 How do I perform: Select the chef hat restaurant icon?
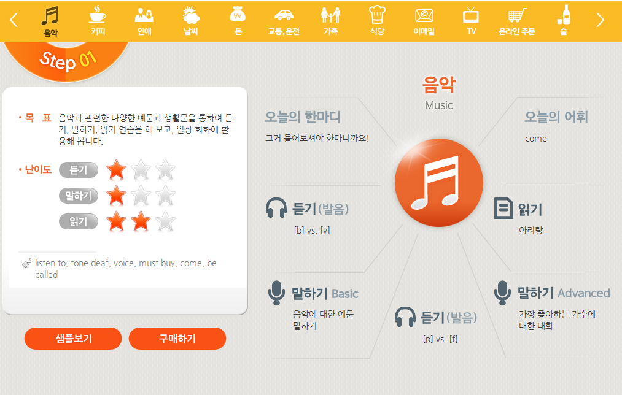377,15
